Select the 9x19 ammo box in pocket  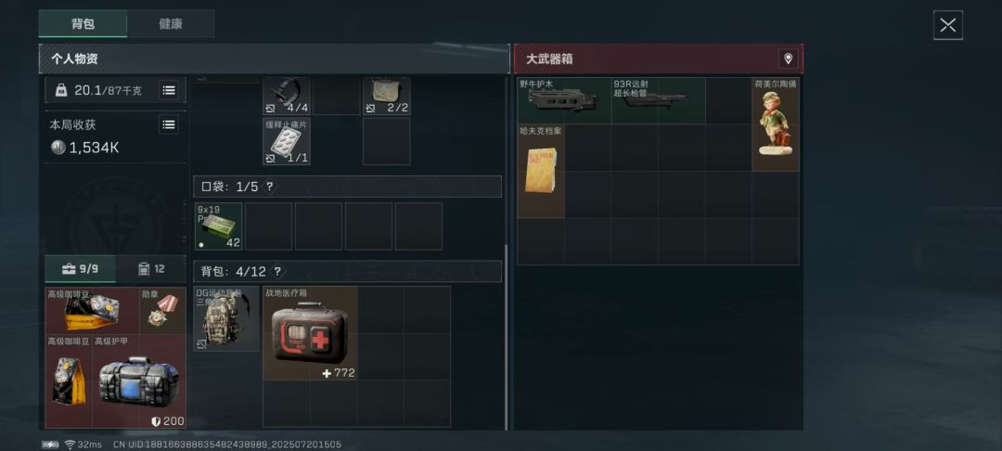tap(219, 226)
